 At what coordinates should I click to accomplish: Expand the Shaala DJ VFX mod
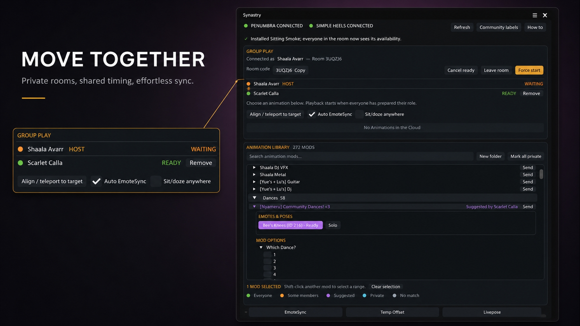(x=254, y=167)
